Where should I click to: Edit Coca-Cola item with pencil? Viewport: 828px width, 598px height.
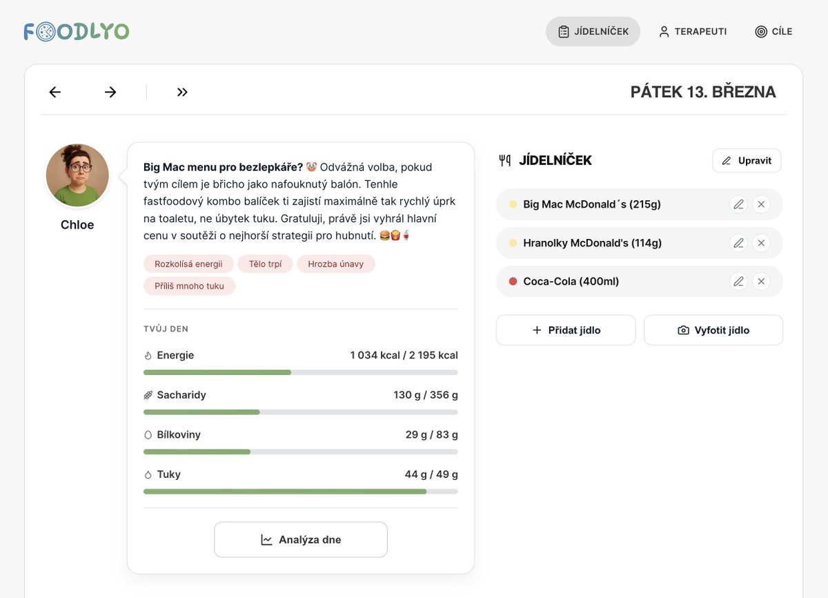738,282
